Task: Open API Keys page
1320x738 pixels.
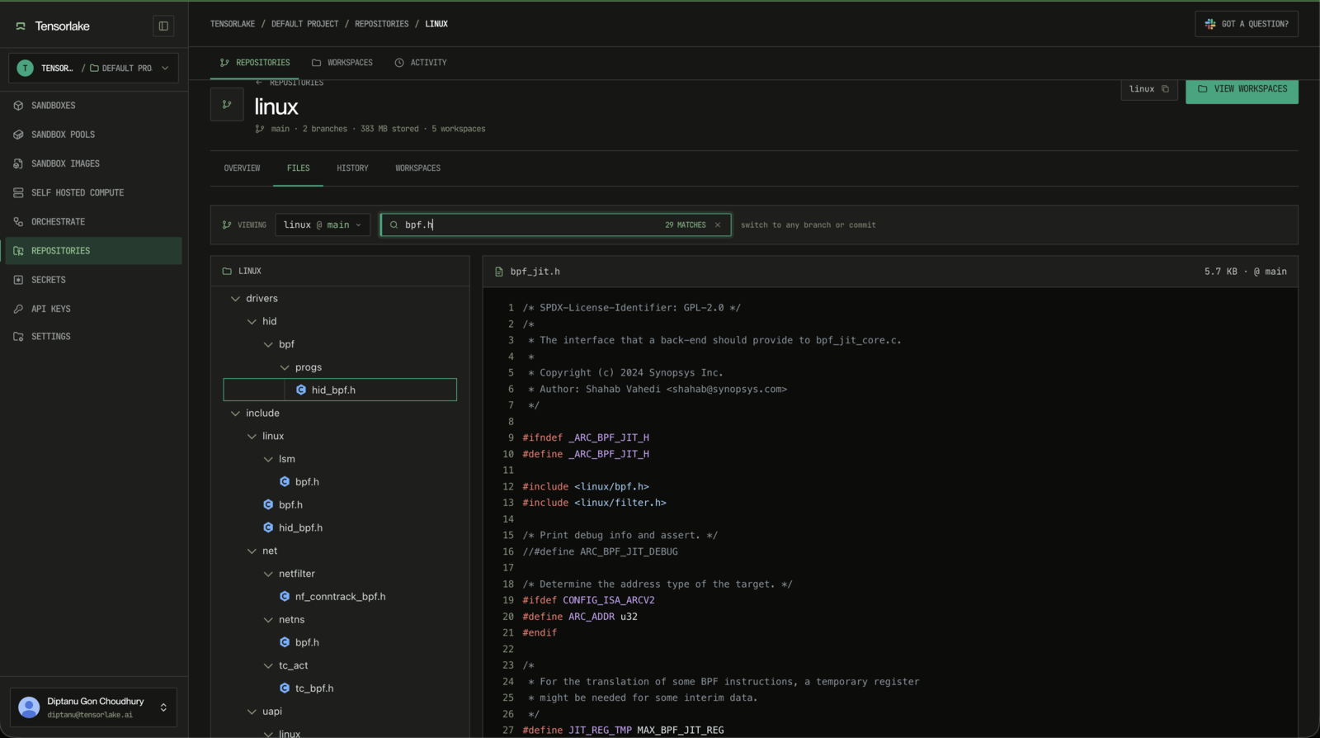Action: (93, 309)
